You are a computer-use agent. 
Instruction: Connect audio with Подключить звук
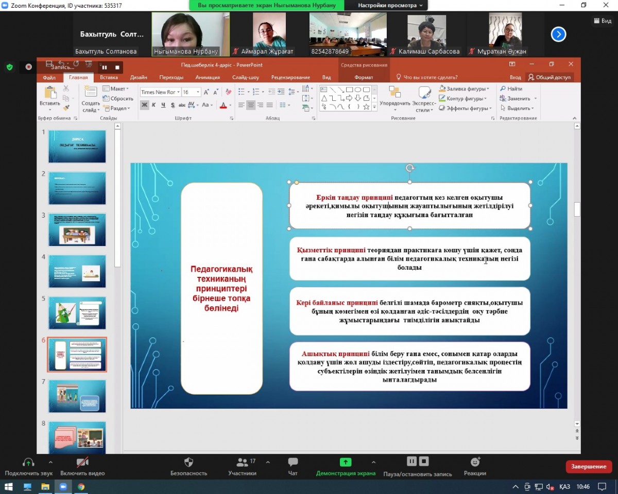[x=28, y=462]
